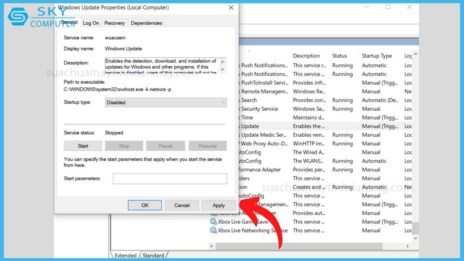
Task: Sort by the Status column header
Action: [x=340, y=56]
